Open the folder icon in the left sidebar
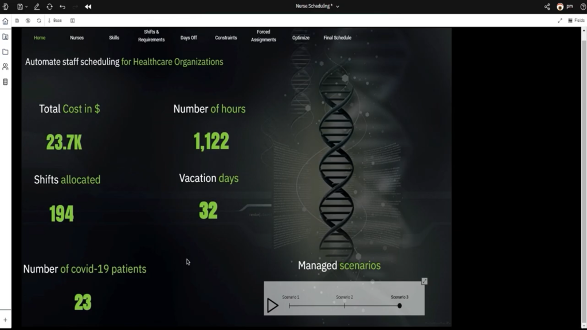This screenshot has width=587, height=330. [5, 52]
